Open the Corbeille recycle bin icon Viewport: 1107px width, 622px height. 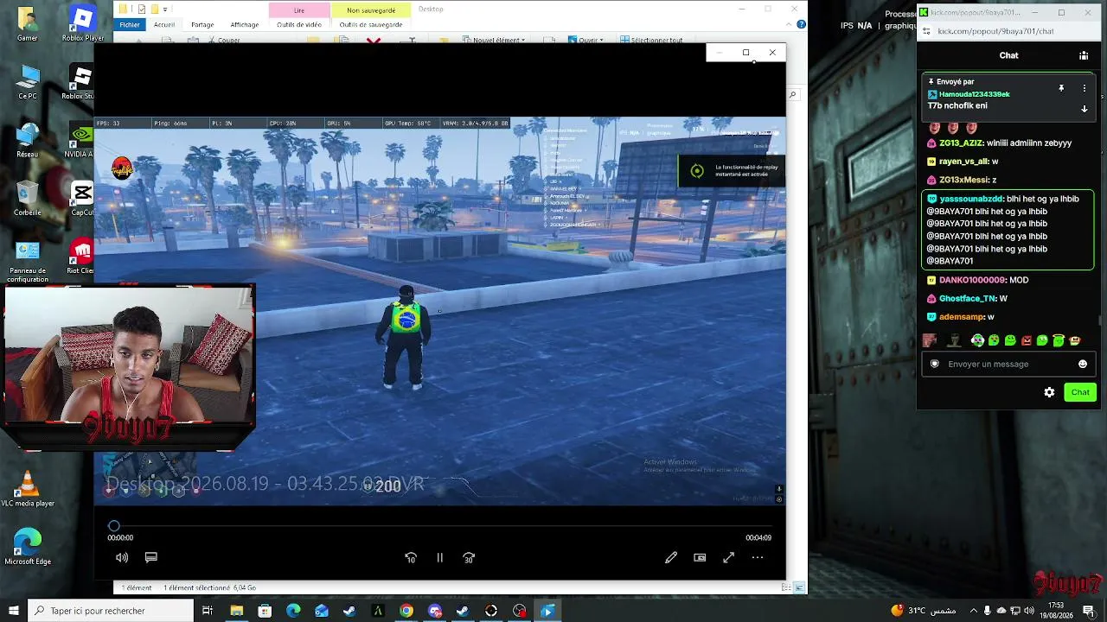(x=28, y=198)
